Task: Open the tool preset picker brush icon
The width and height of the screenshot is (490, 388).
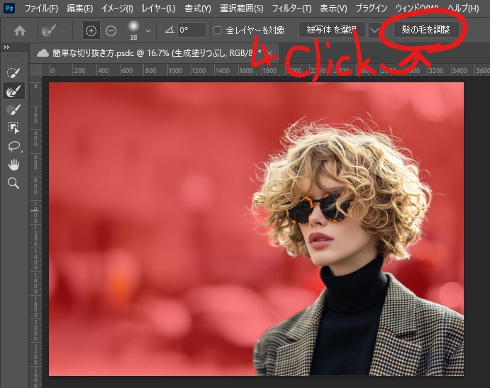Action: [49, 31]
